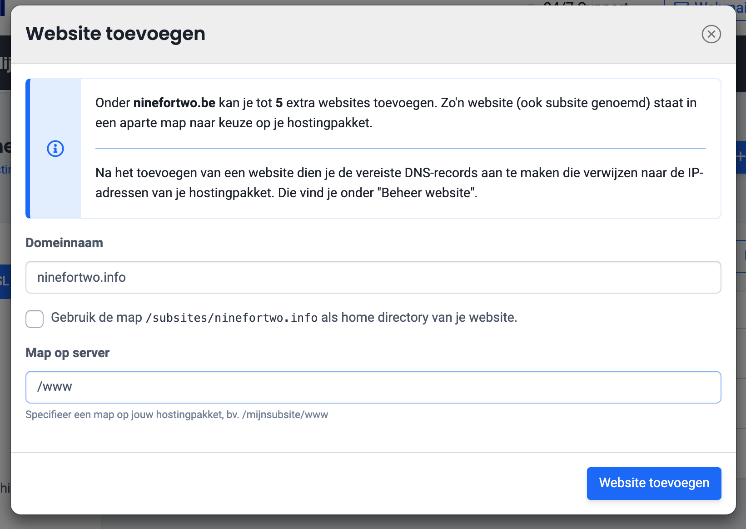746x529 pixels.
Task: Click the blue SSL button at left edge
Action: tap(5, 281)
